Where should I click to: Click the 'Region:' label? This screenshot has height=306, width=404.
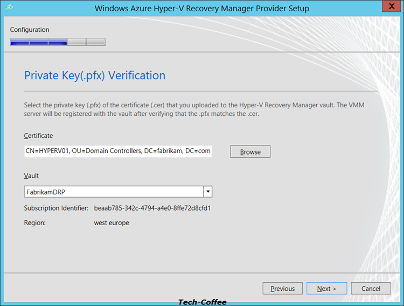(x=35, y=222)
